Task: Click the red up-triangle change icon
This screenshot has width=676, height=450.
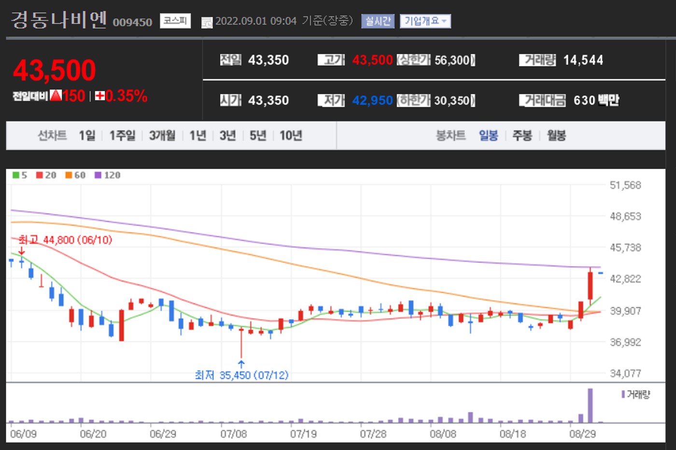Action: pyautogui.click(x=56, y=95)
